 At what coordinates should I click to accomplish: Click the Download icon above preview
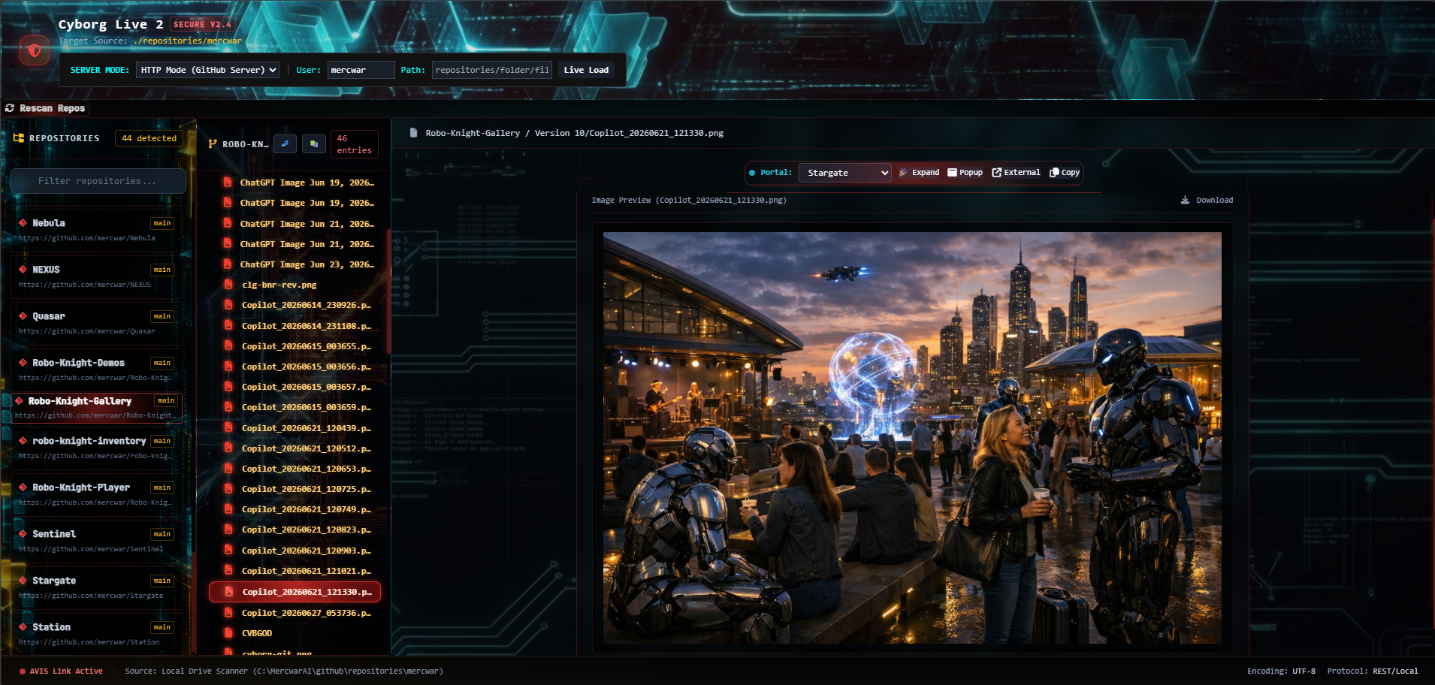tap(1185, 200)
